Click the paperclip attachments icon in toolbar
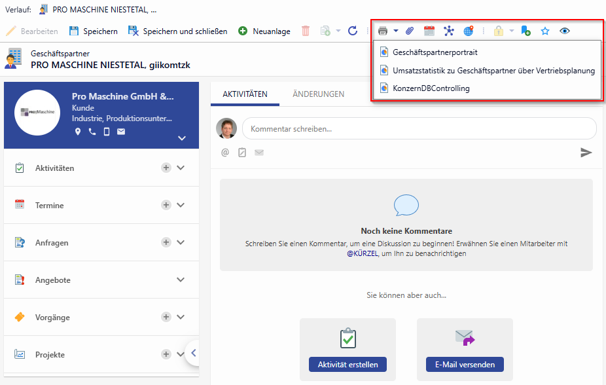 (x=410, y=31)
